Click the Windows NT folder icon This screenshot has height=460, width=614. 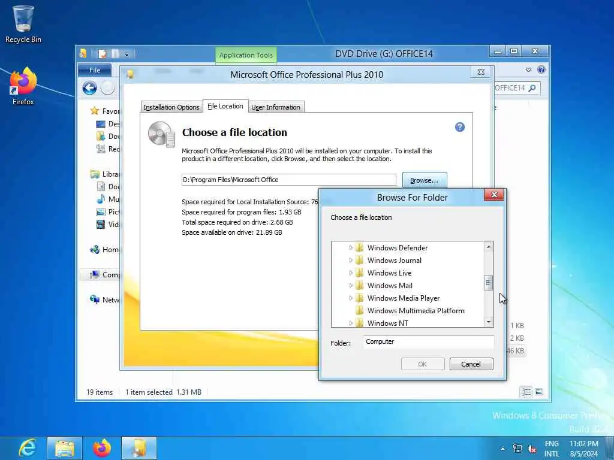tap(359, 323)
